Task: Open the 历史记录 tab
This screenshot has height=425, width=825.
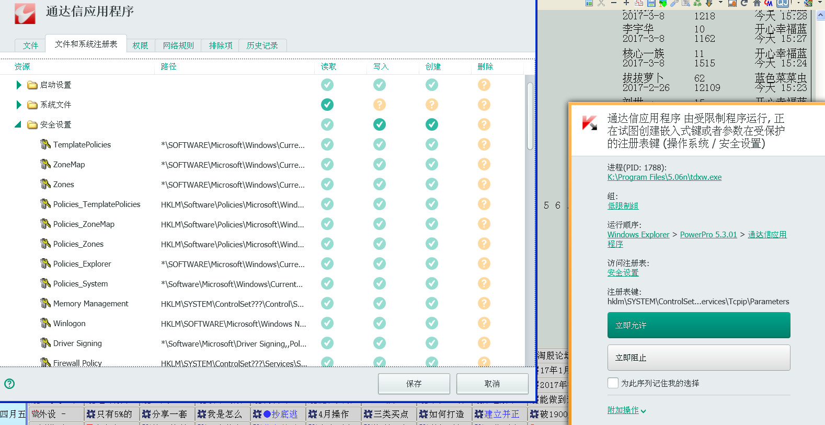Action: [262, 45]
